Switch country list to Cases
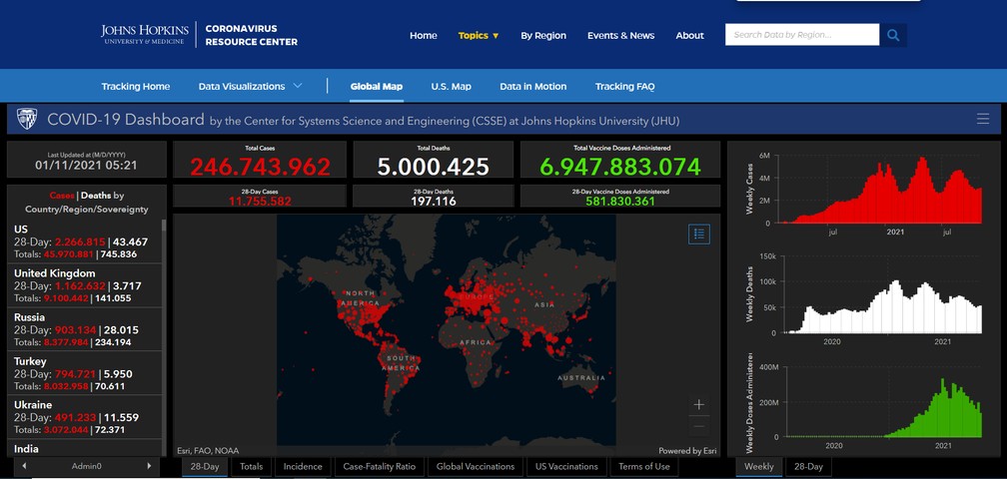Screen dimensions: 1007x479 [x=62, y=196]
